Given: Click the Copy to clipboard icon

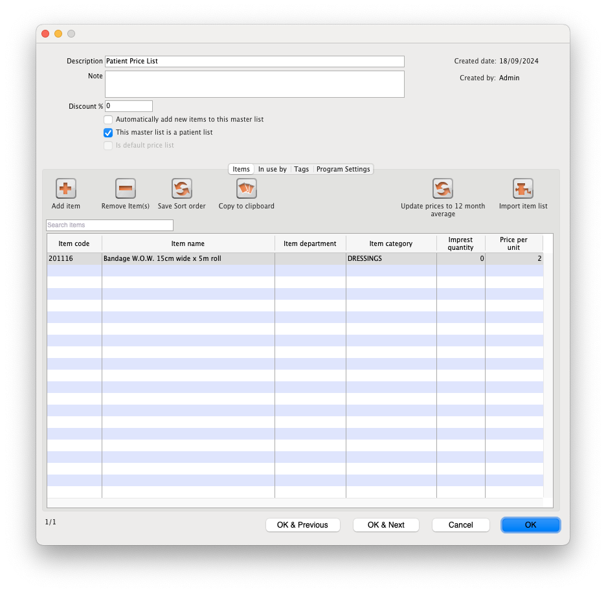Looking at the screenshot, I should coord(247,188).
